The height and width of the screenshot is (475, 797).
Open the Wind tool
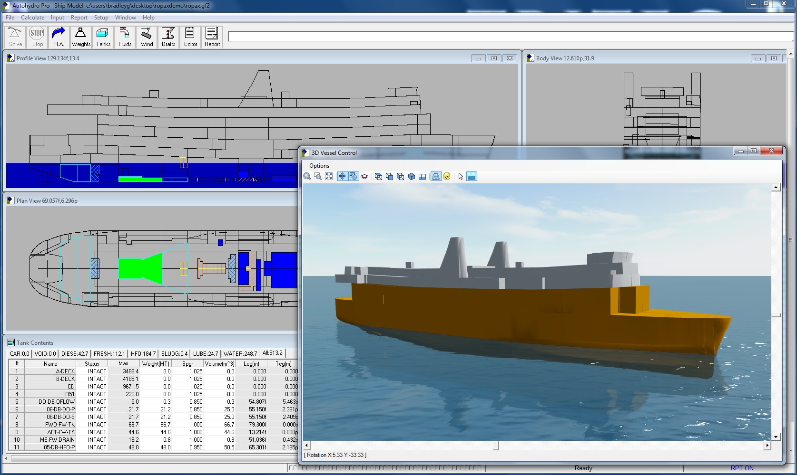pos(147,36)
